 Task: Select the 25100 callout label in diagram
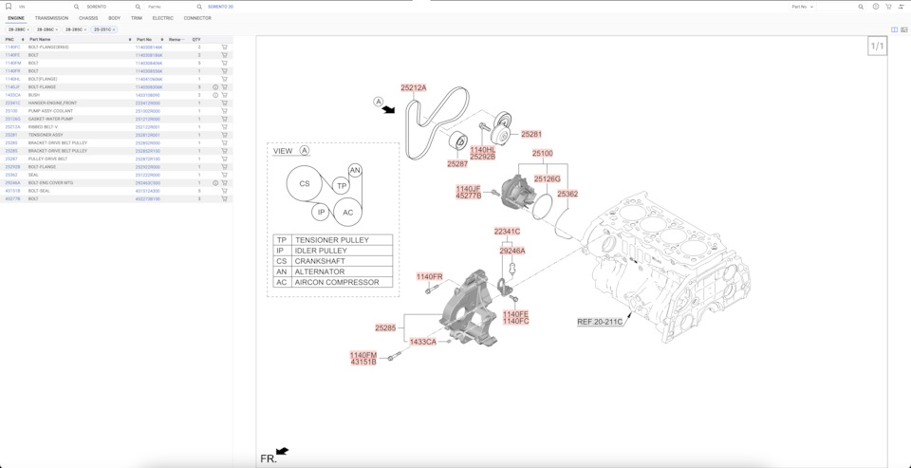click(542, 154)
